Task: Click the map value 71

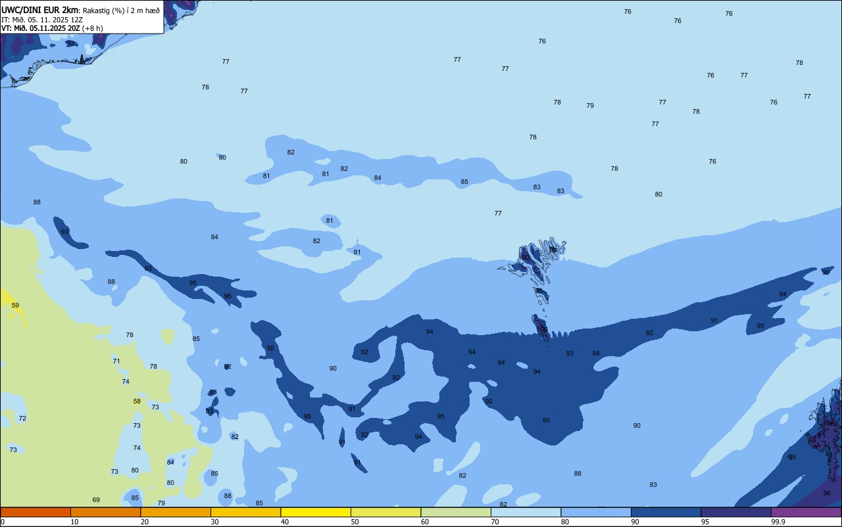Action: pyautogui.click(x=116, y=361)
